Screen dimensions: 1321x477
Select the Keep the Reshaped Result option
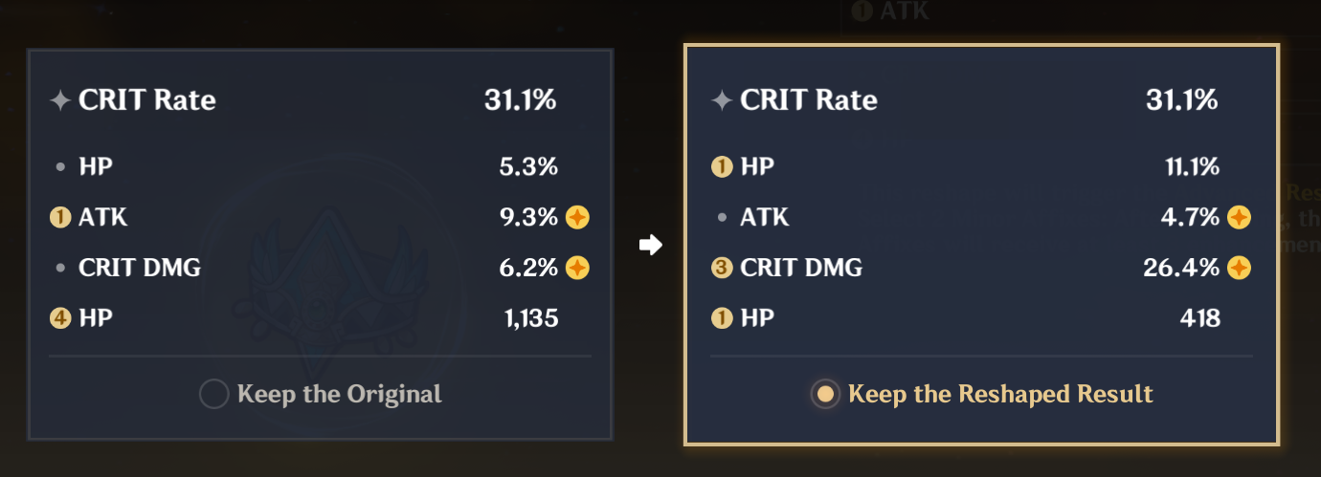pos(825,394)
